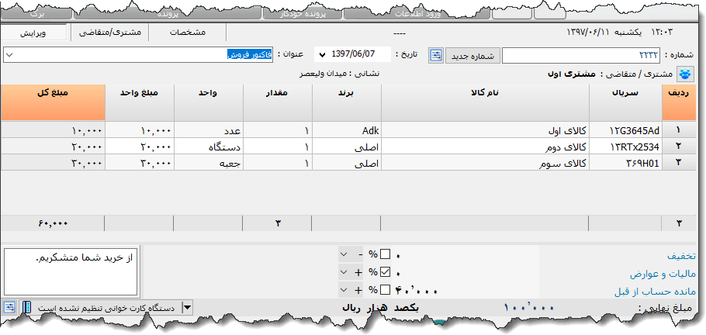The width and height of the screenshot is (706, 335).
Task: Select the کالای اول product name cell
Action: [485, 131]
